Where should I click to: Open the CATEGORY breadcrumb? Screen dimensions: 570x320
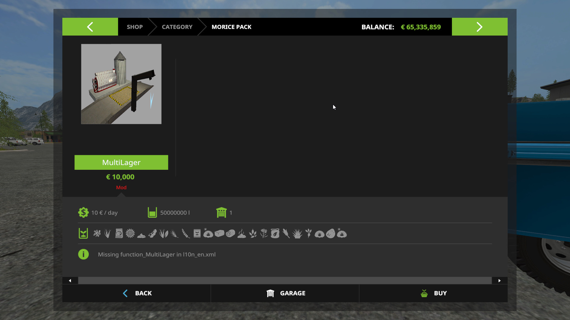pyautogui.click(x=177, y=27)
